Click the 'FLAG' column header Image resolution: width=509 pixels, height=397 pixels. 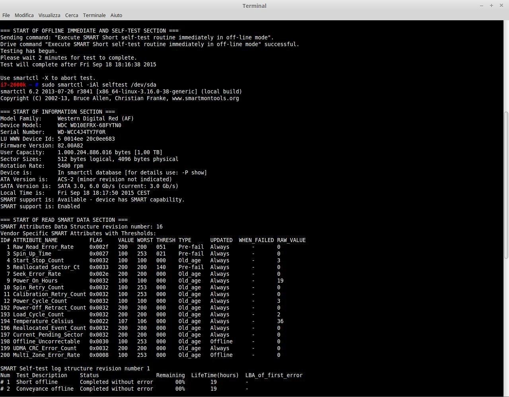pos(96,240)
